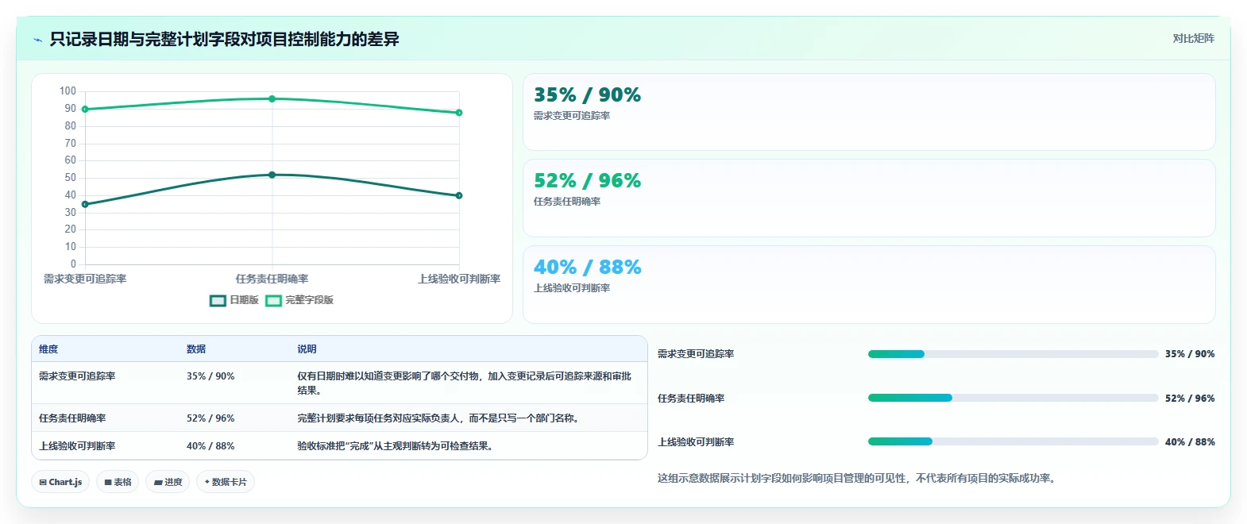Toggle the 完整字段版 legend swatch
This screenshot has width=1247, height=524.
[273, 300]
